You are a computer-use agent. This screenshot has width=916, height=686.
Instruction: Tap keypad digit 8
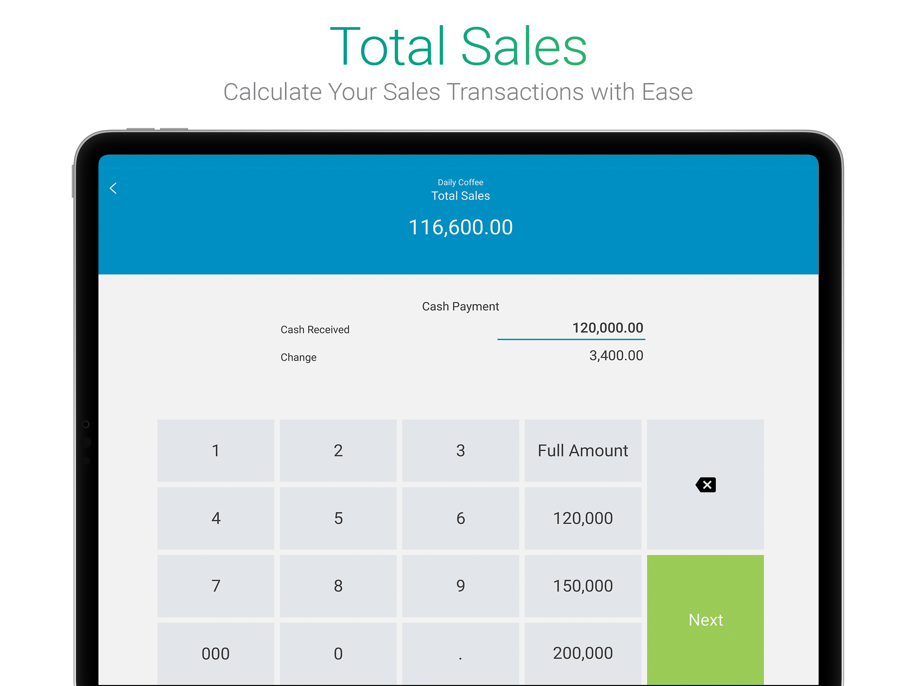click(x=338, y=586)
